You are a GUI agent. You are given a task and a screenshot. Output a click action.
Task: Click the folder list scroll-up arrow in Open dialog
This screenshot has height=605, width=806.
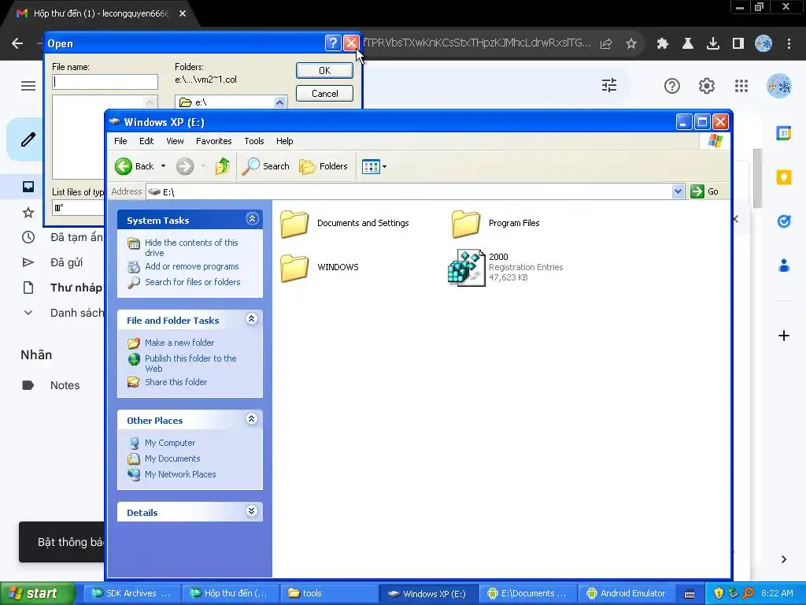coord(279,102)
